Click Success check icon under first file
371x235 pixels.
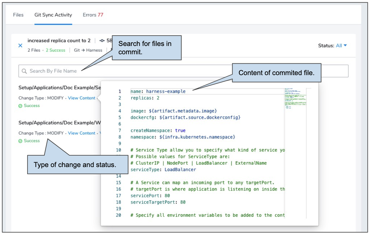[20, 106]
